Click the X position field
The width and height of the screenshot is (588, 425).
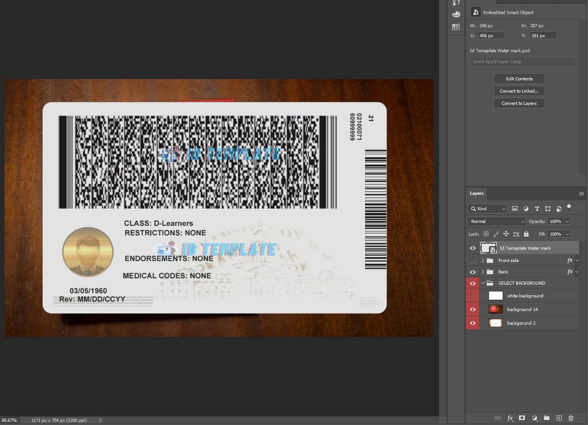click(x=491, y=35)
